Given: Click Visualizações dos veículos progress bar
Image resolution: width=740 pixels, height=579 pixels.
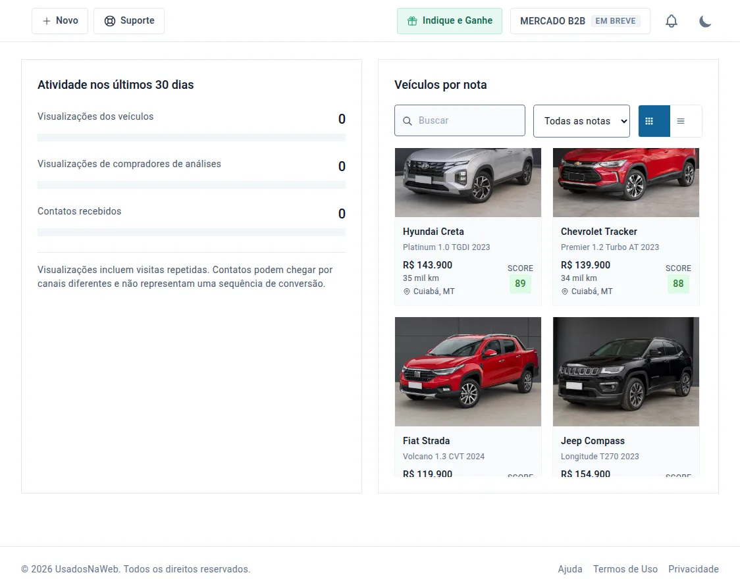Looking at the screenshot, I should (192, 138).
